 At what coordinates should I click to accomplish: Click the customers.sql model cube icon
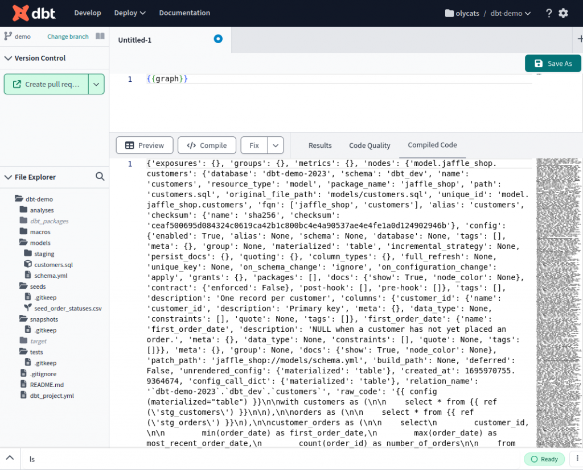(28, 264)
